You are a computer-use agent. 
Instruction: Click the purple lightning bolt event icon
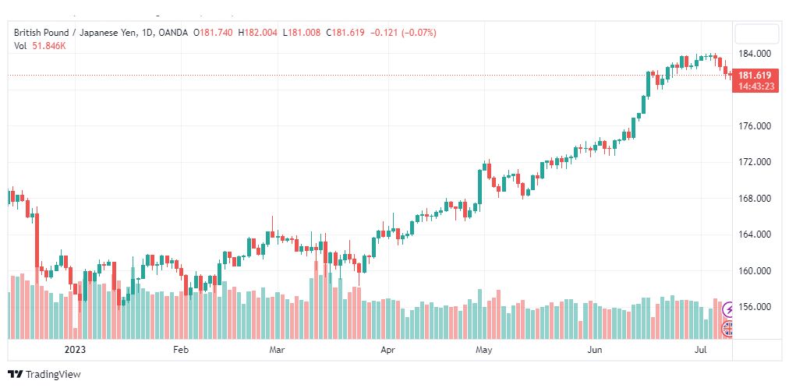(x=727, y=309)
